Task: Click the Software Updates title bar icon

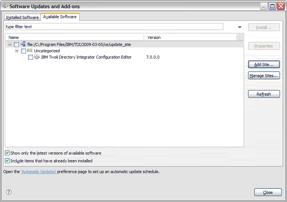Action: coord(5,6)
